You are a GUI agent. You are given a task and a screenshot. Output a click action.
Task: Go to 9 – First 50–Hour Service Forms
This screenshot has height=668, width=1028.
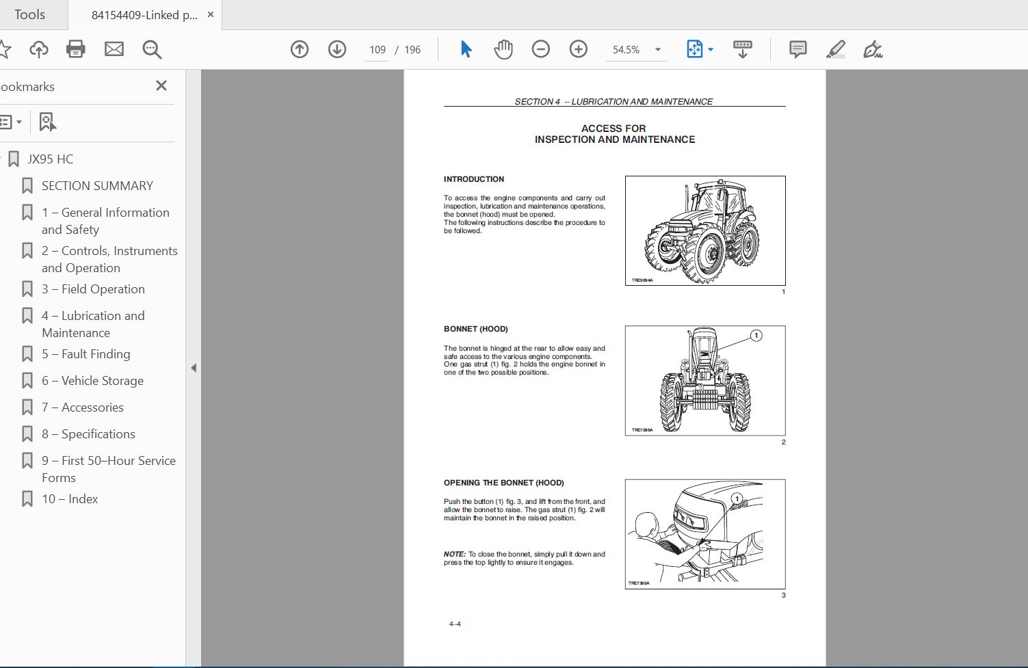coord(109,469)
